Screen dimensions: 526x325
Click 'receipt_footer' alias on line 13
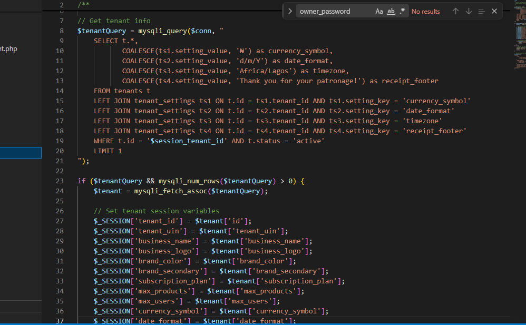(x=410, y=81)
